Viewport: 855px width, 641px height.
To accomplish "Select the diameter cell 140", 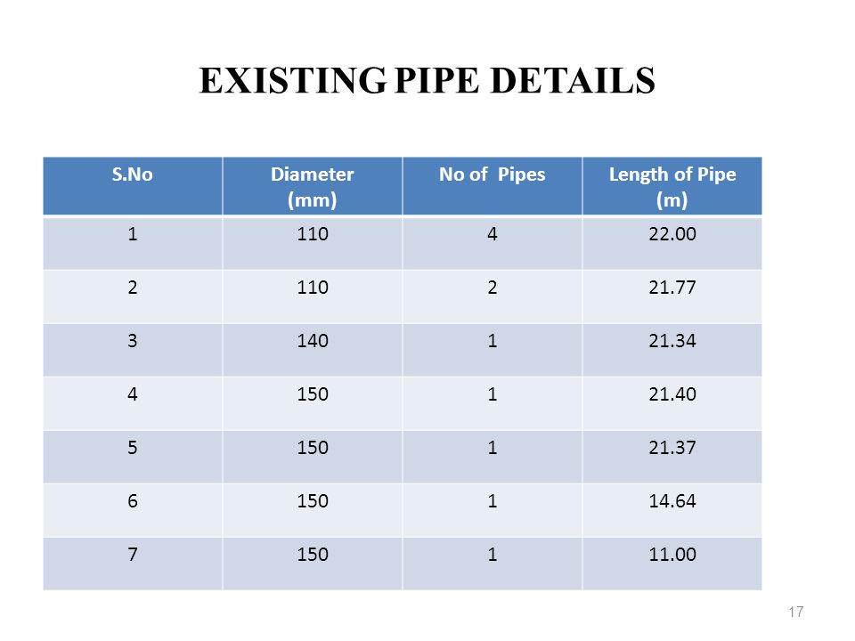I will [x=313, y=350].
